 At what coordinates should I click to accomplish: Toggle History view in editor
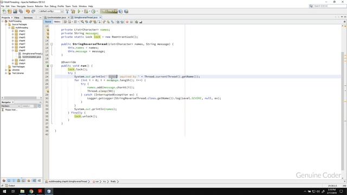coord(57,22)
